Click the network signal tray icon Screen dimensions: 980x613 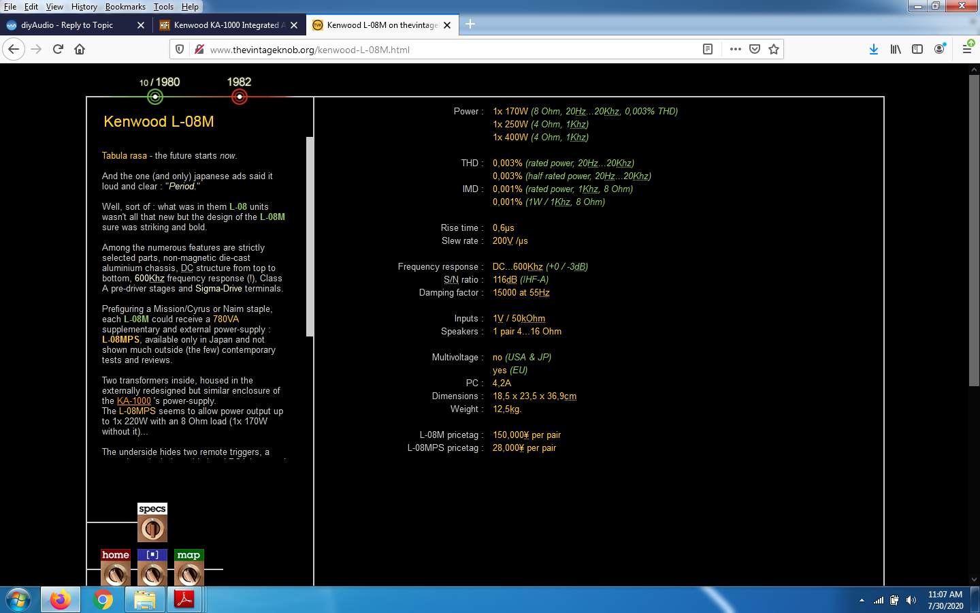click(879, 600)
